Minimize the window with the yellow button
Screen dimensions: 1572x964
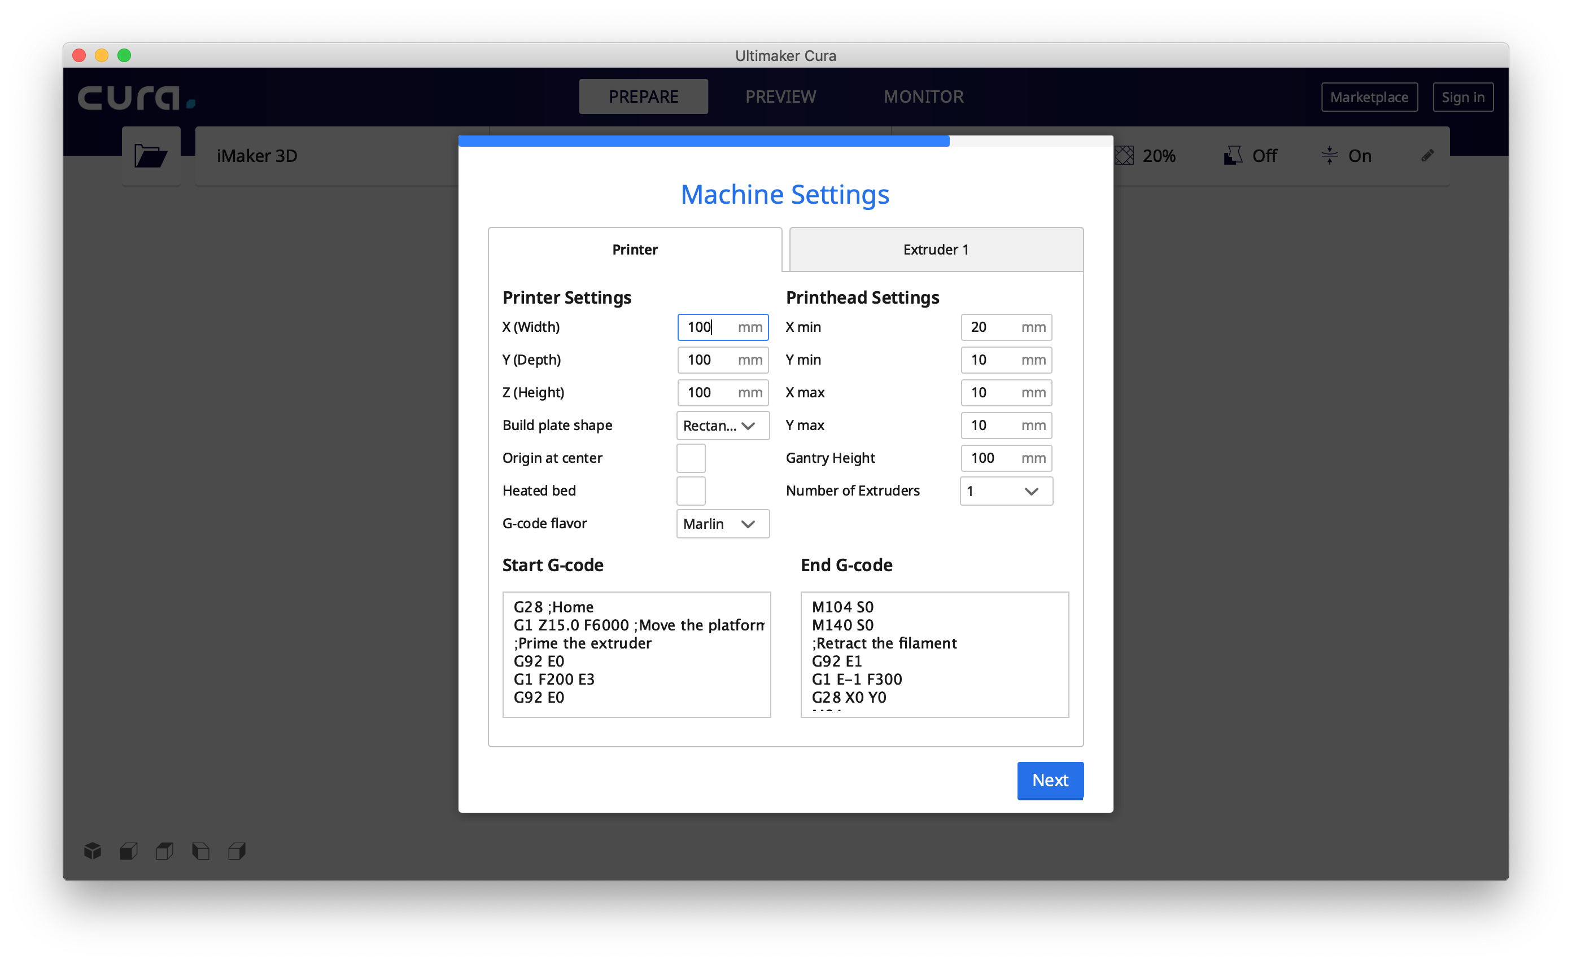coord(102,55)
